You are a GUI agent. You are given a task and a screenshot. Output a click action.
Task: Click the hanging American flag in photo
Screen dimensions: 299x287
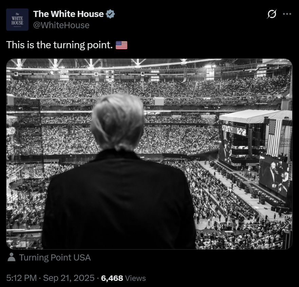point(275,138)
